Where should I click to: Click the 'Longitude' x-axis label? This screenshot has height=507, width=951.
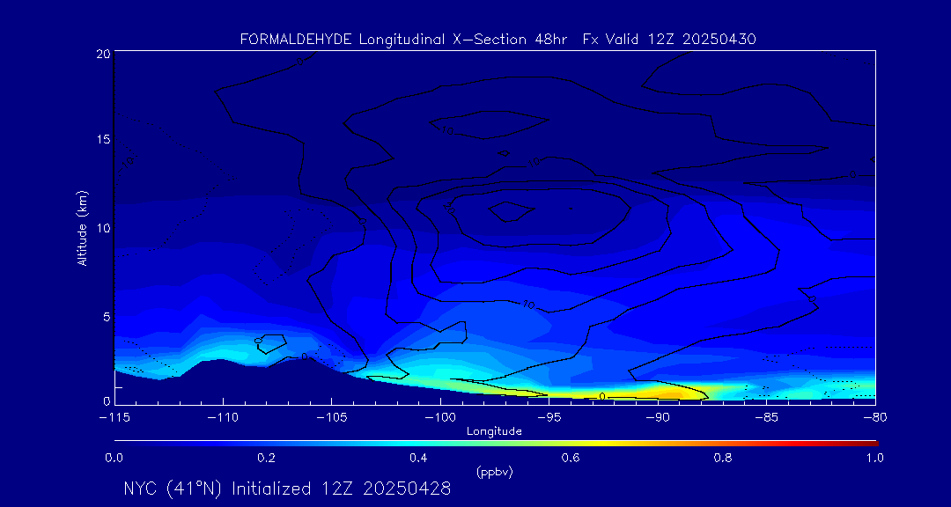(x=494, y=431)
